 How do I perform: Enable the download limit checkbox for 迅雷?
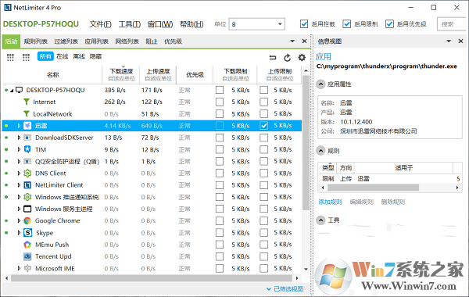click(220, 126)
